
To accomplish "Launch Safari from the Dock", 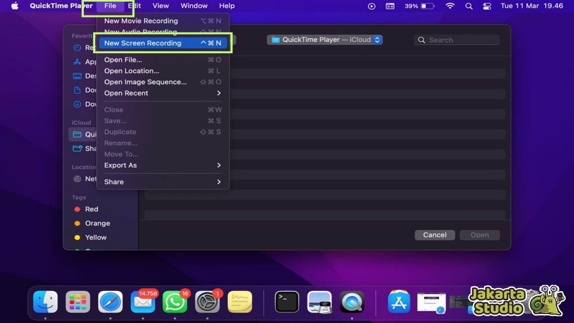I will pos(110,301).
